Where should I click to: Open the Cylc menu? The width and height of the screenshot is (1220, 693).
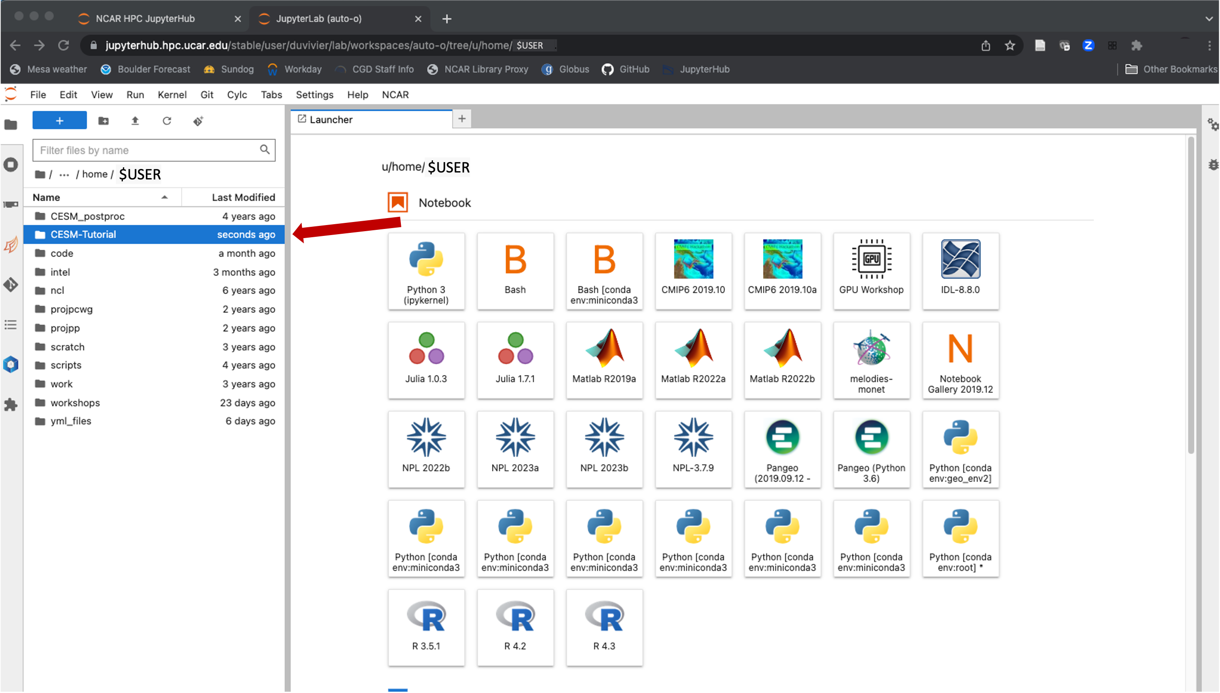coord(237,95)
